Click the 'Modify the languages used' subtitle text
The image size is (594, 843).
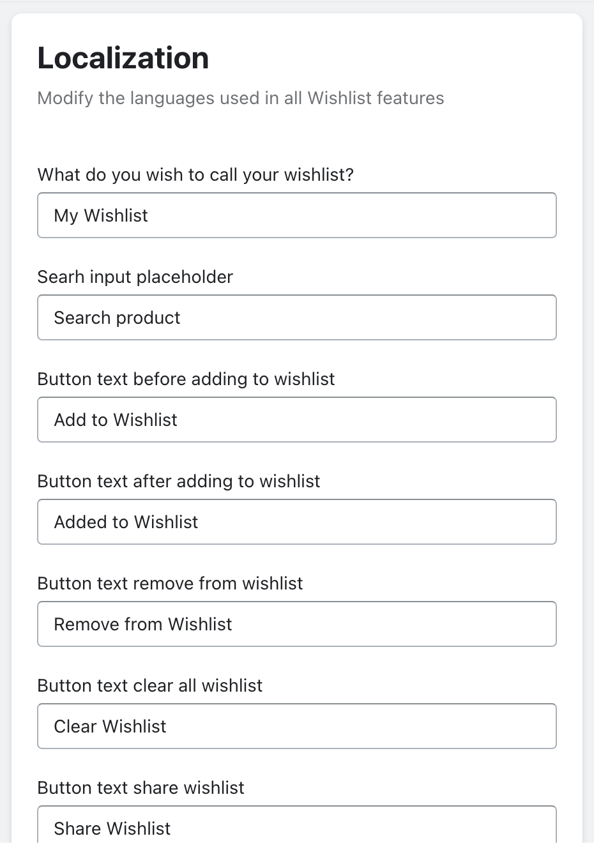click(x=240, y=98)
